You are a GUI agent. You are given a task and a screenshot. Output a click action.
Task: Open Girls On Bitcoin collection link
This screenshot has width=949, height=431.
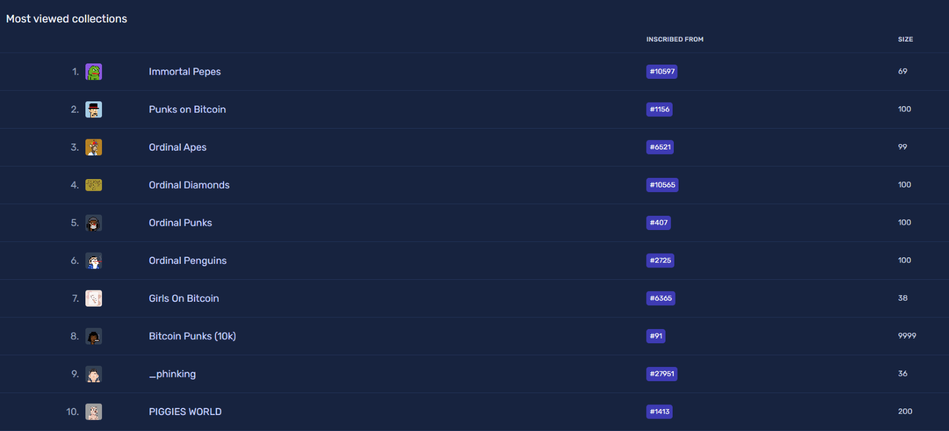pos(184,298)
